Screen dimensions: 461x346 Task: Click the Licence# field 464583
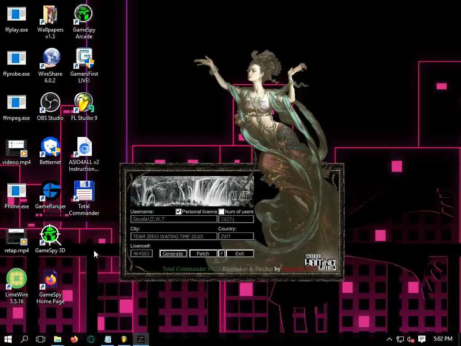(141, 253)
